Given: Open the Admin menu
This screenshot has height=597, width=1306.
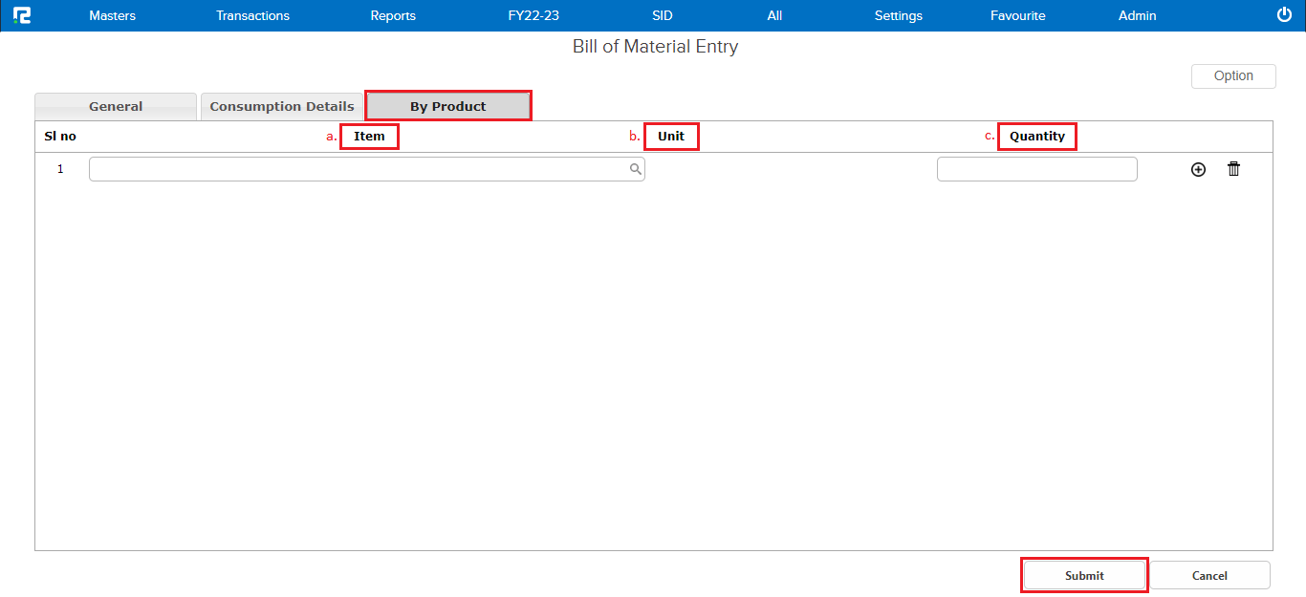Looking at the screenshot, I should point(1137,15).
